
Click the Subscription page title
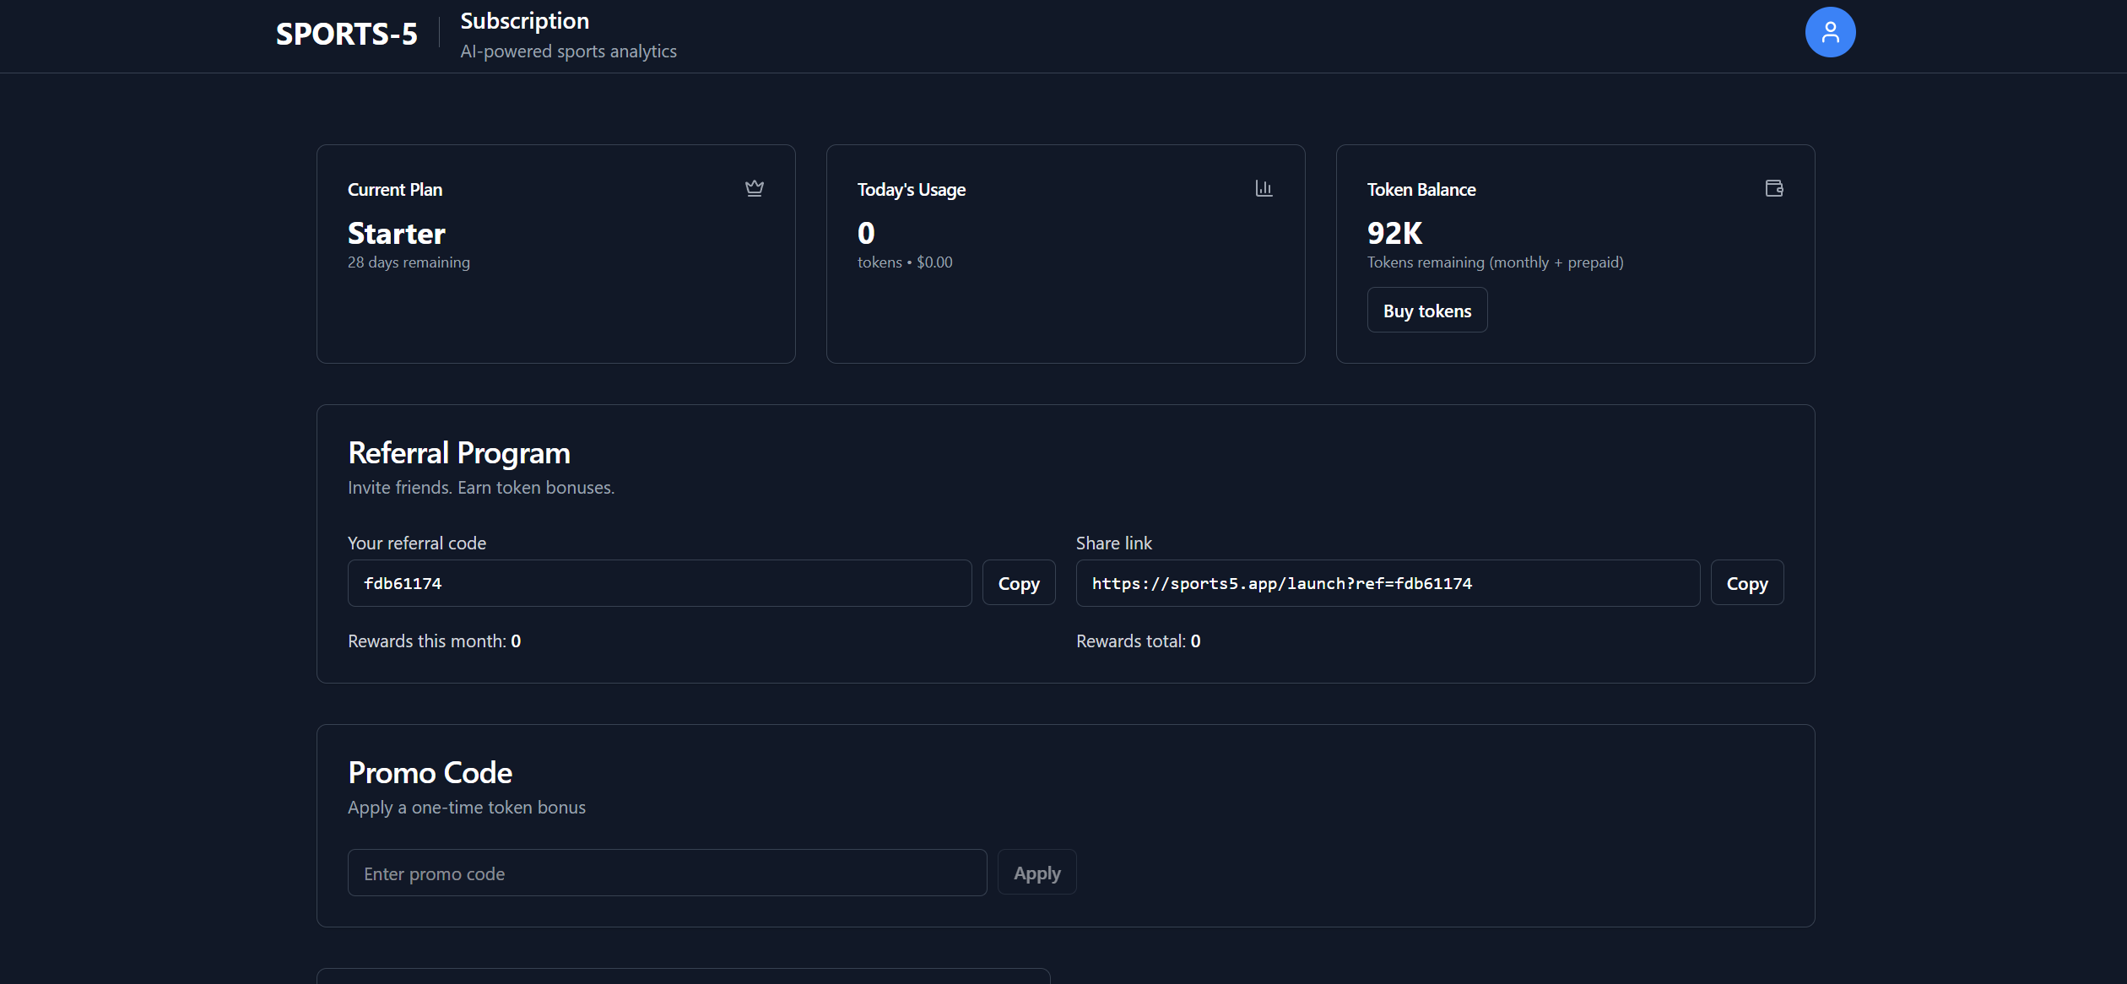coord(524,21)
